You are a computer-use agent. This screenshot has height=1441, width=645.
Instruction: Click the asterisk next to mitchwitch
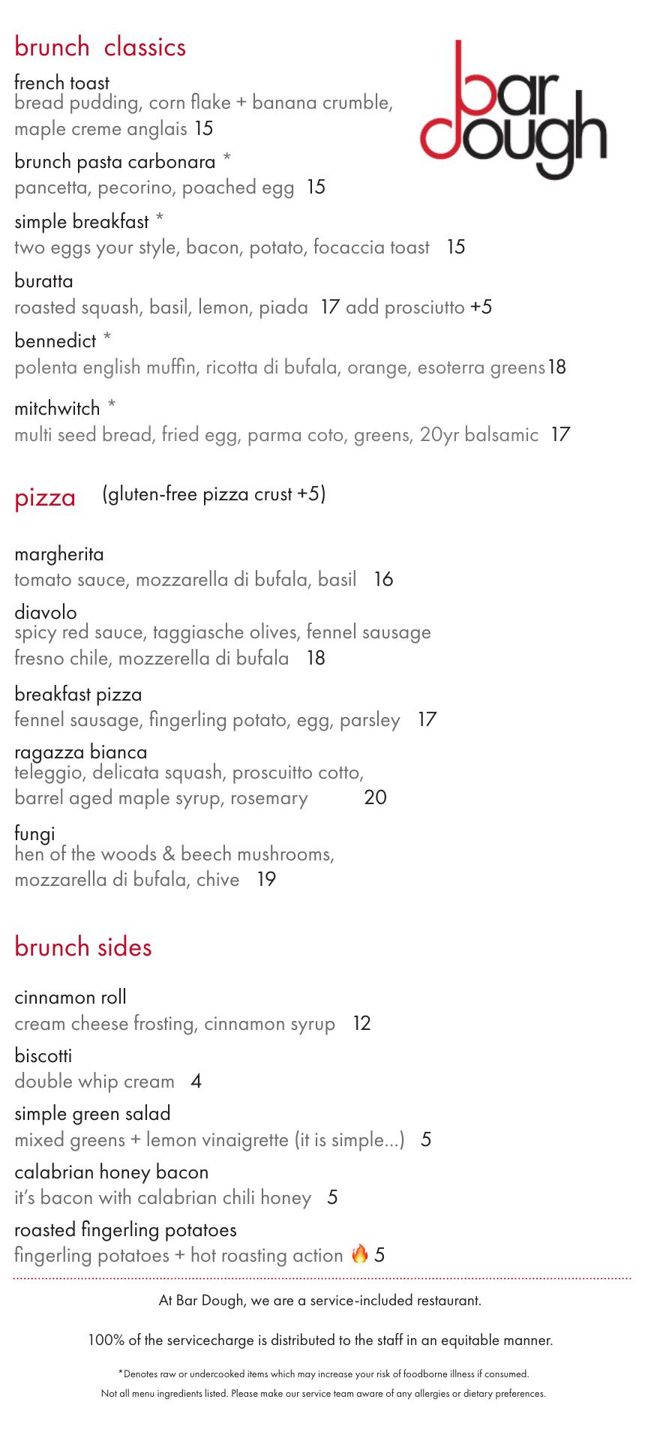coord(111,406)
